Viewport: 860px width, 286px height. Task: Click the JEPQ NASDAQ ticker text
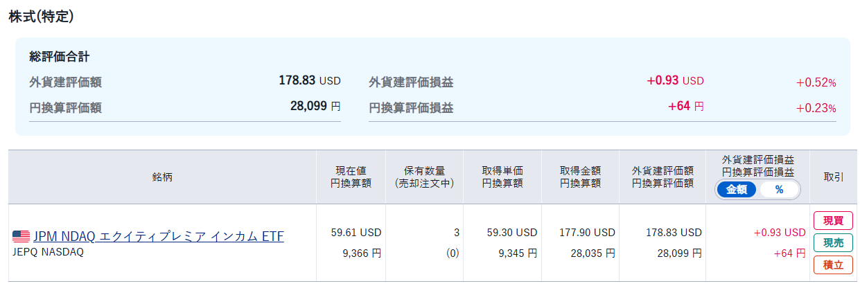pos(48,253)
